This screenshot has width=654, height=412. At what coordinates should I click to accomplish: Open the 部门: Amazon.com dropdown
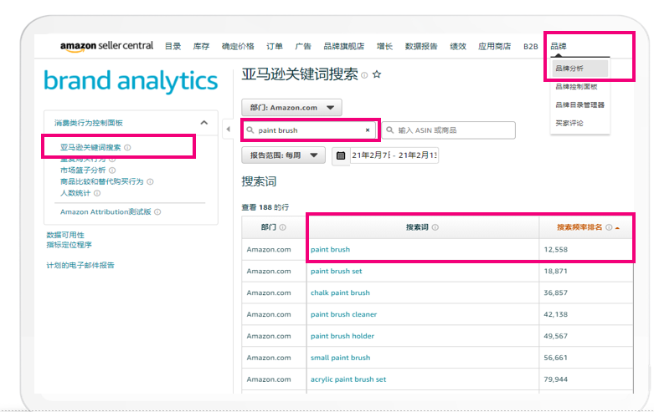(291, 107)
